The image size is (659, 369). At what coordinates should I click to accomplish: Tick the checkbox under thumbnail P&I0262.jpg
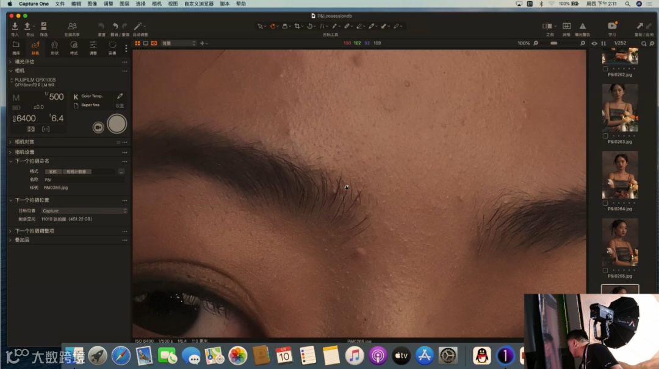pyautogui.click(x=605, y=69)
